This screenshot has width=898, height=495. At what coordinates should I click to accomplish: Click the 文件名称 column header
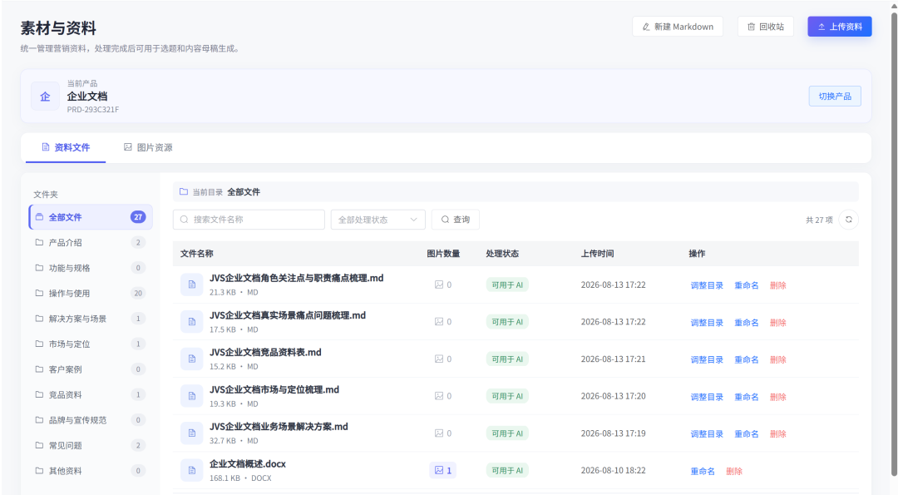coord(197,253)
